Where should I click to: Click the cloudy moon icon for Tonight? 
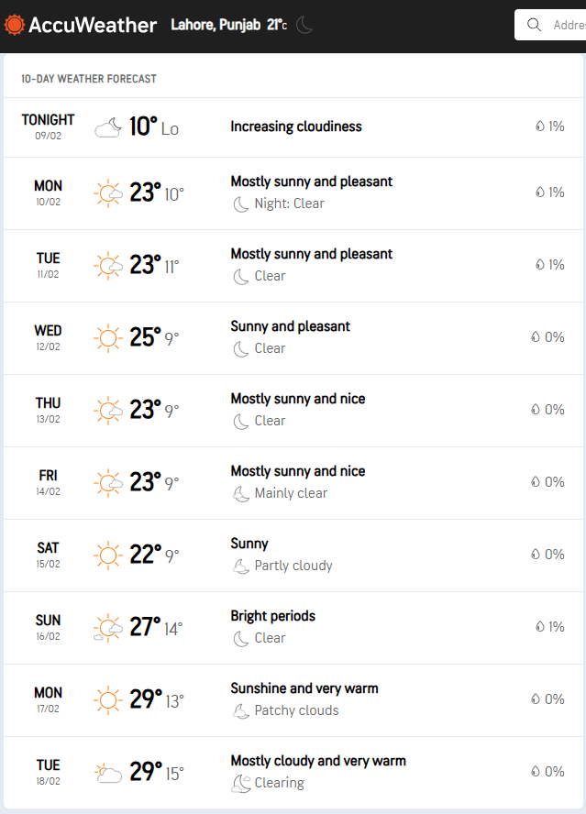pyautogui.click(x=108, y=127)
